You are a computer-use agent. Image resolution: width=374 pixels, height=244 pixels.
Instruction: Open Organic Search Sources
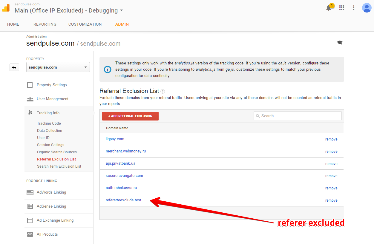(57, 152)
